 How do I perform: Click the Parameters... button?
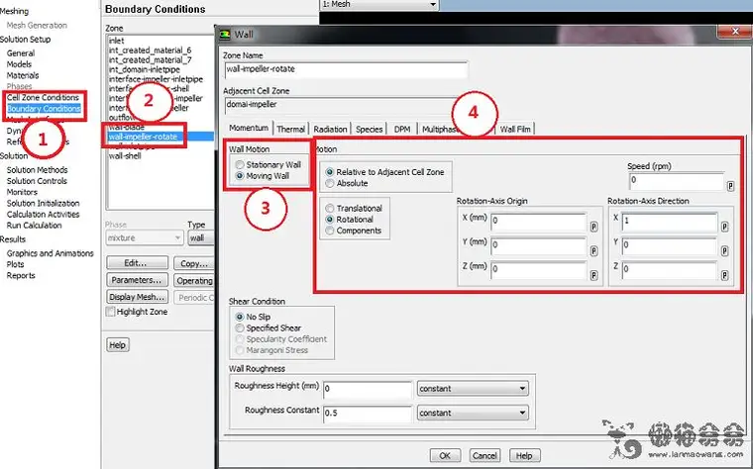[x=137, y=280]
